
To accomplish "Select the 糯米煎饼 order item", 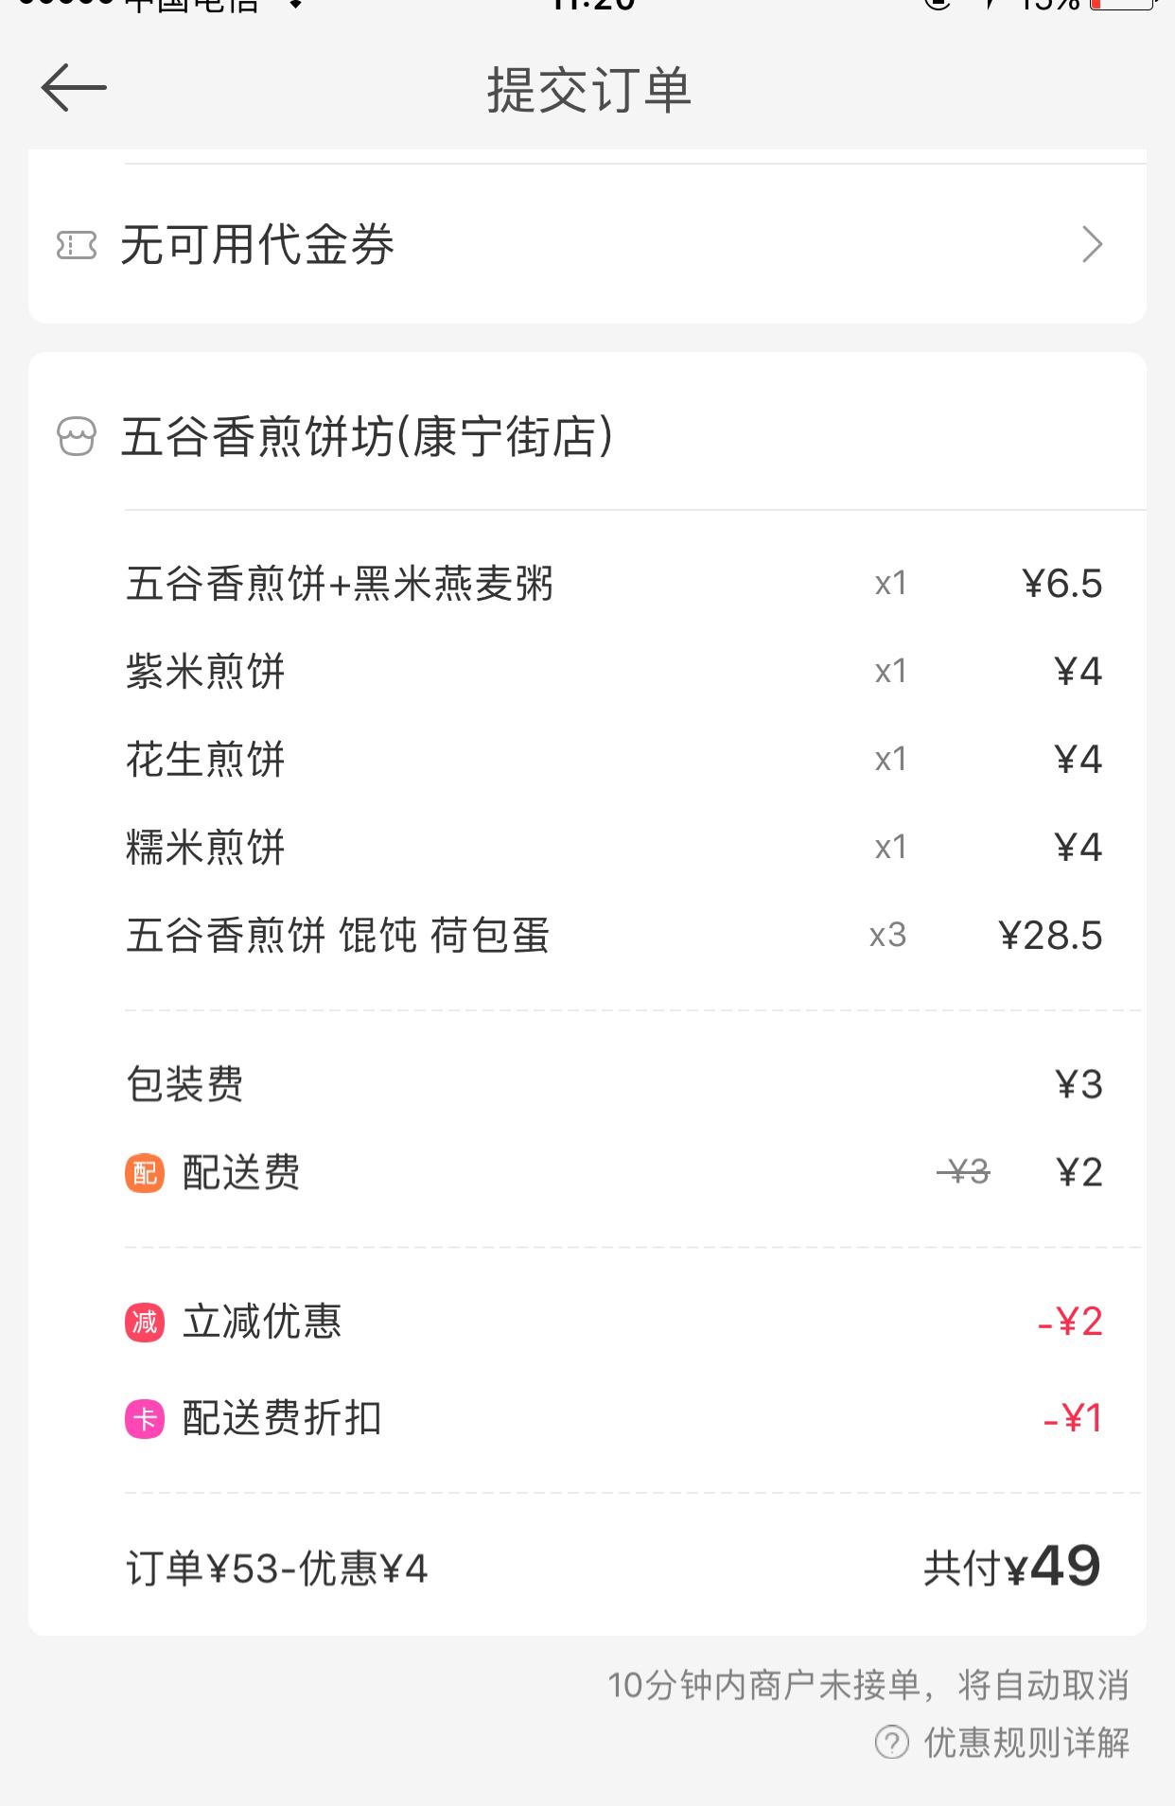I will click(205, 848).
